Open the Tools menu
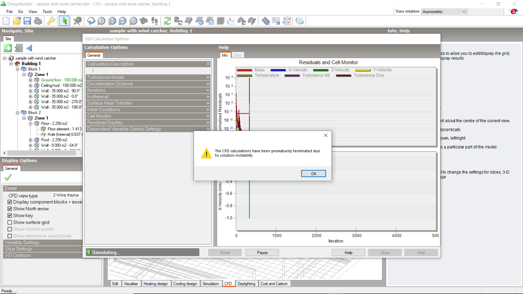The width and height of the screenshot is (523, 294). click(47, 11)
